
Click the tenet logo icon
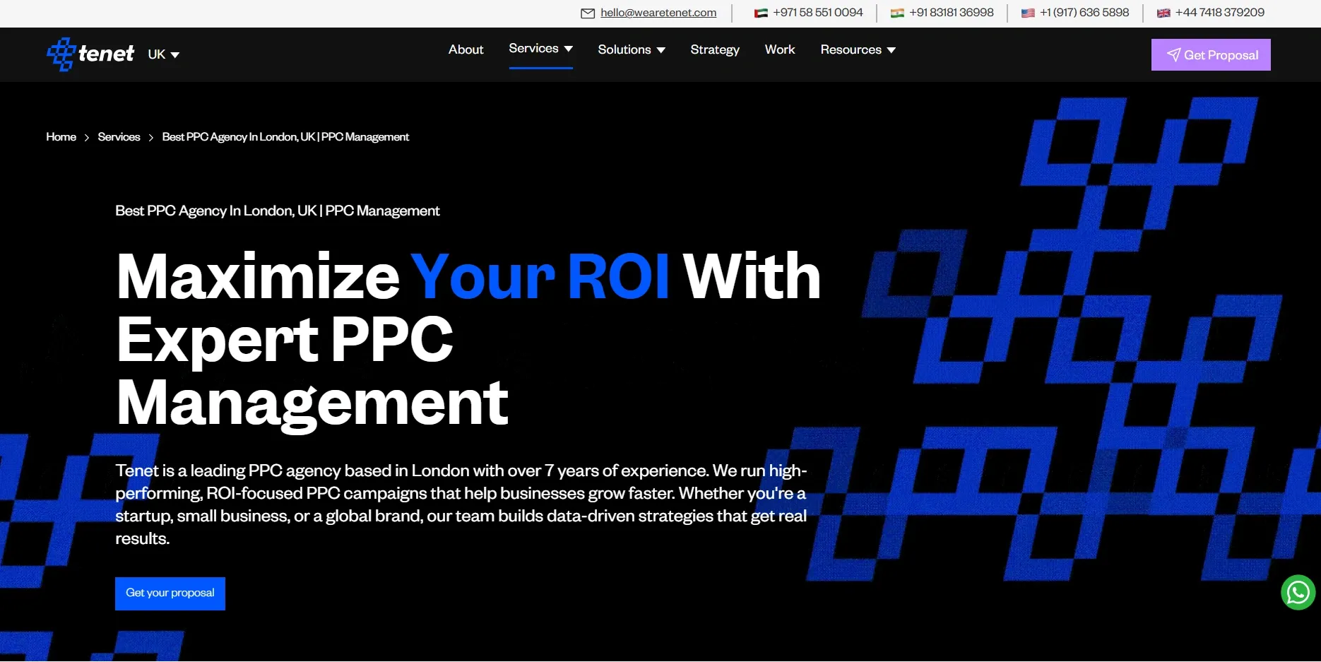click(x=61, y=54)
